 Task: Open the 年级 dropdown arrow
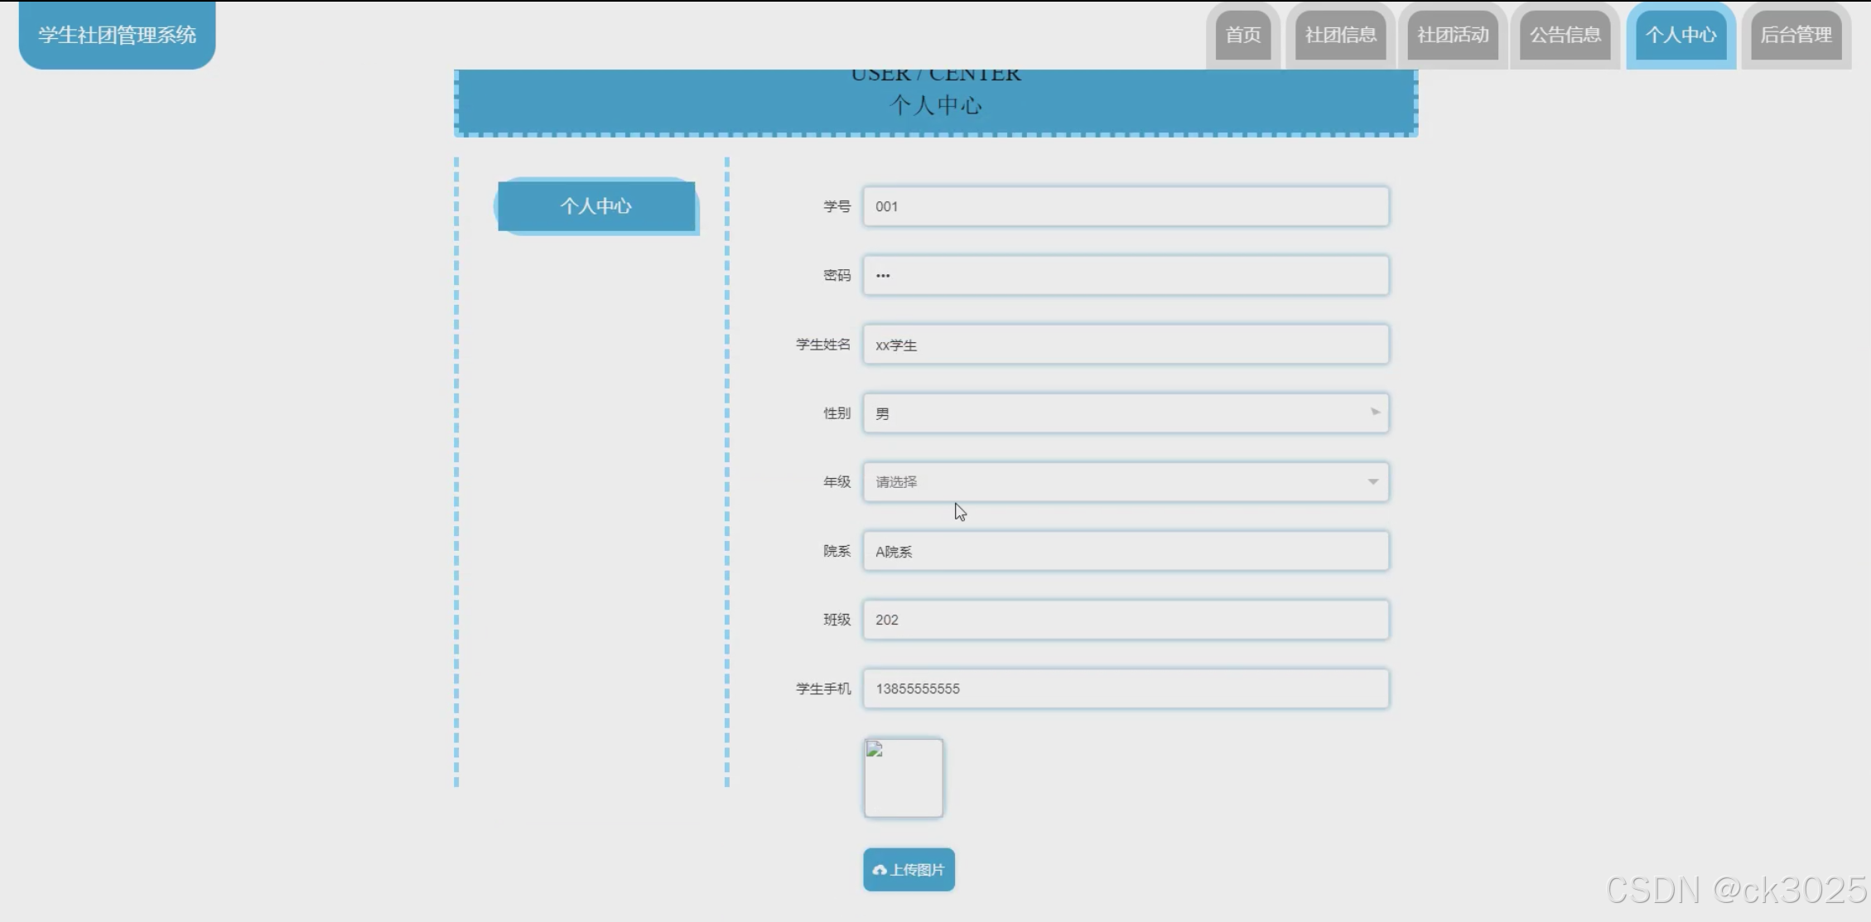(x=1372, y=482)
